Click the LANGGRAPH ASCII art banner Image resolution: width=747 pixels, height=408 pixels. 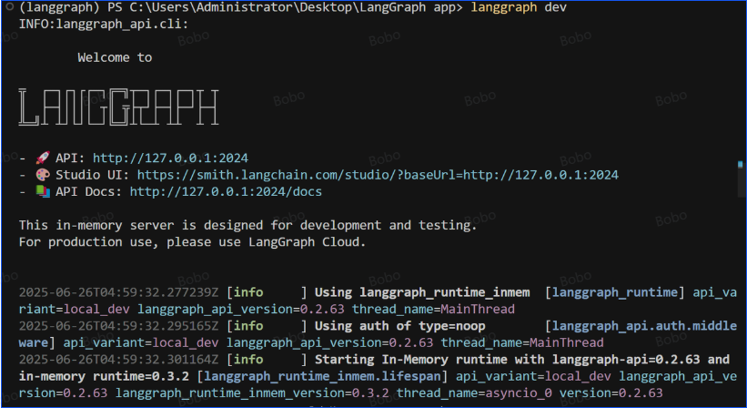pyautogui.click(x=118, y=107)
